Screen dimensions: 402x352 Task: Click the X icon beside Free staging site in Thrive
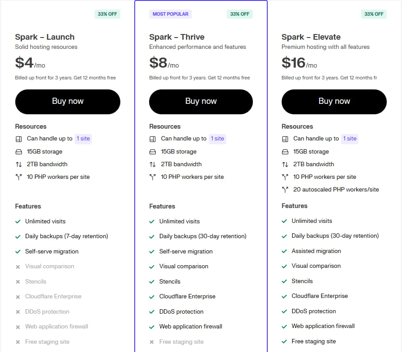pos(152,342)
